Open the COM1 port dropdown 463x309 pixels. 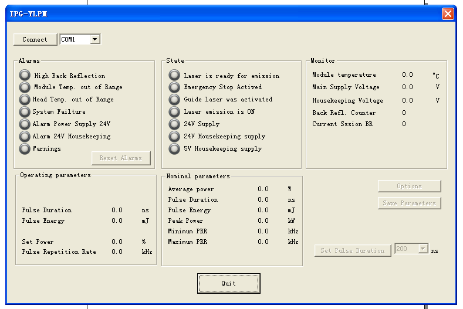[95, 39]
